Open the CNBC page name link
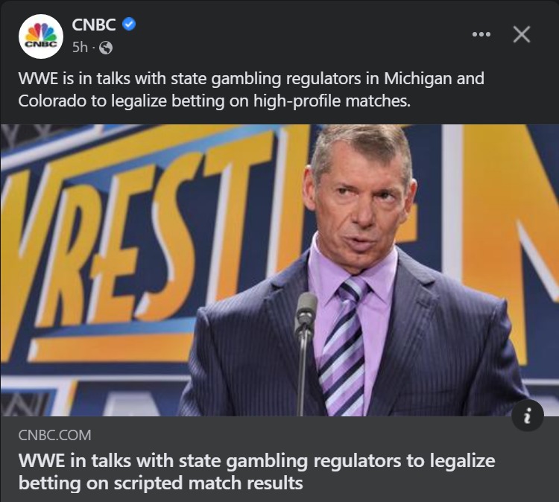Viewport: 559px width, 502px height. click(x=94, y=25)
